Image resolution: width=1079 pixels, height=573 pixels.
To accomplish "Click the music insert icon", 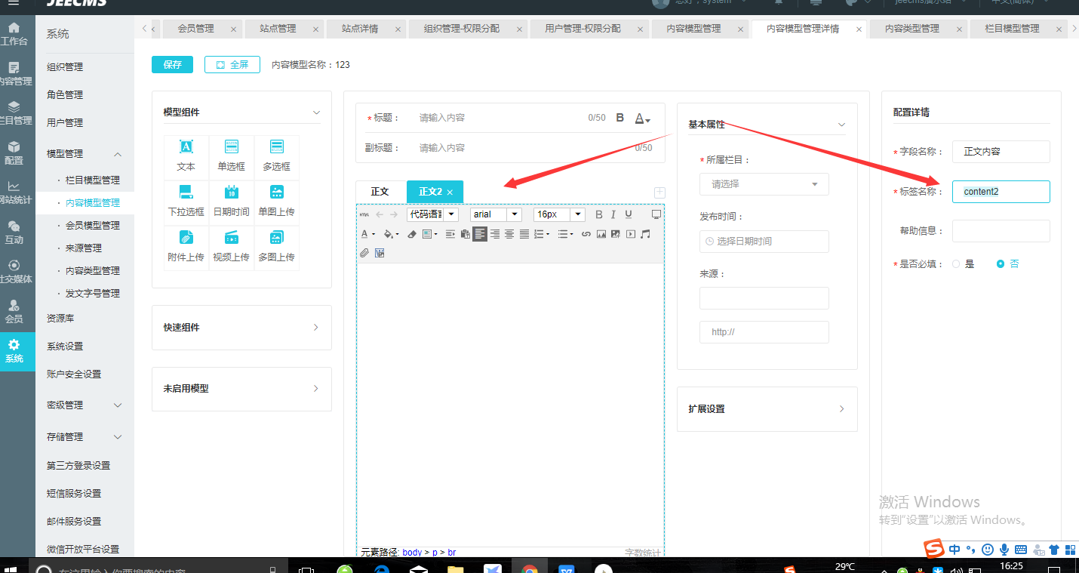I will [x=645, y=234].
